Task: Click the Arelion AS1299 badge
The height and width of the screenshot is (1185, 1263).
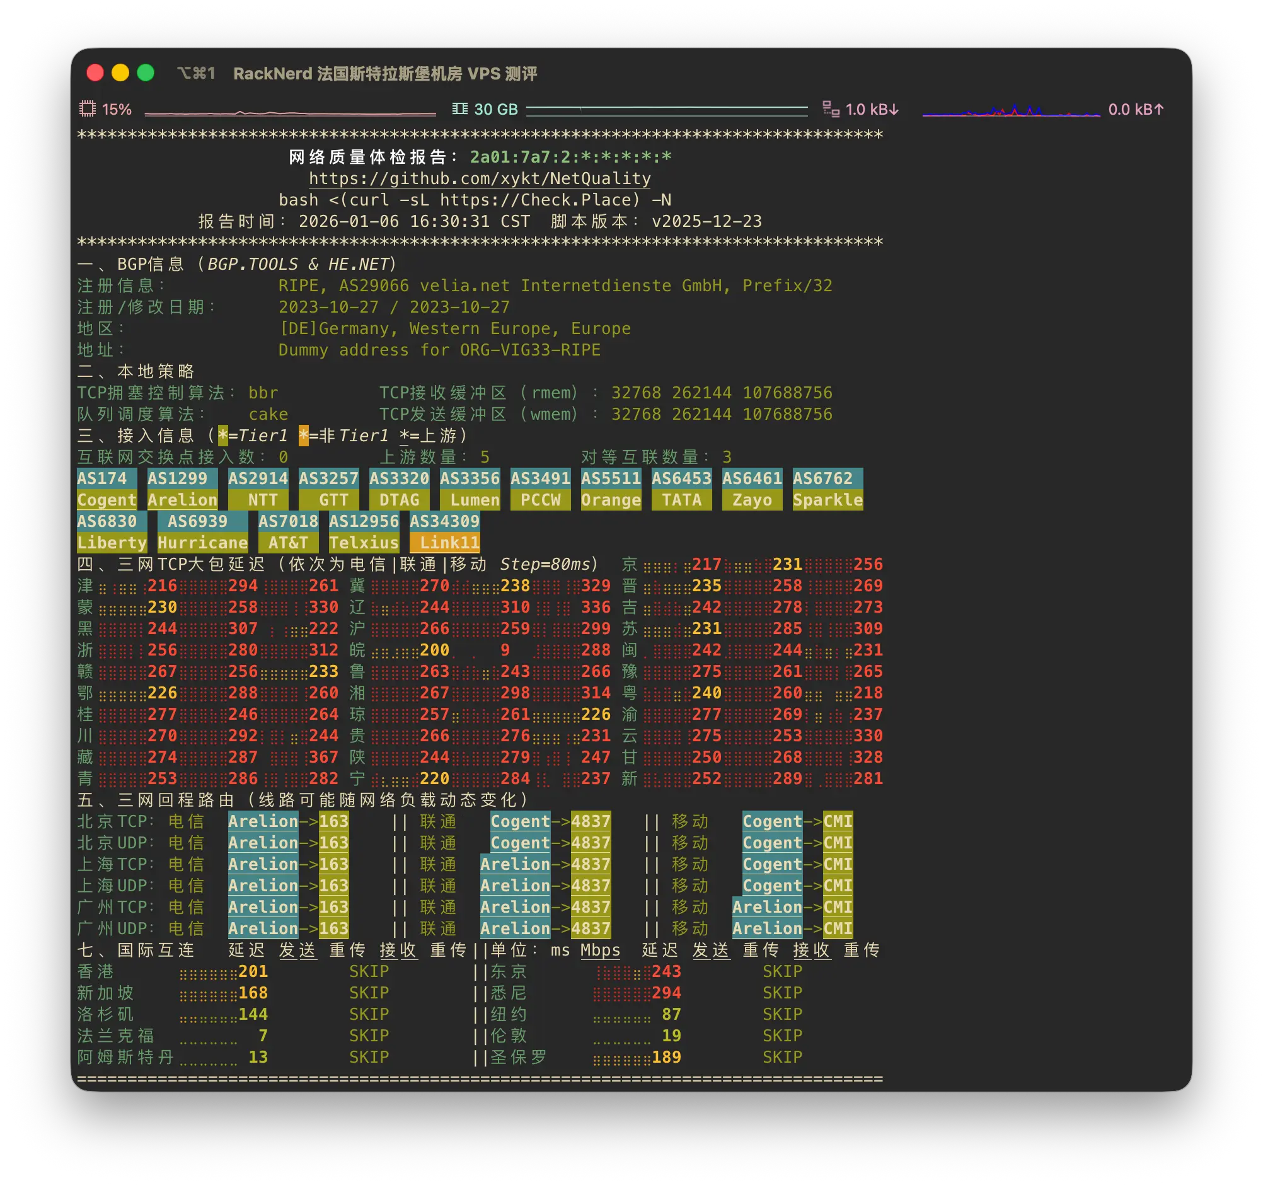Action: coord(182,489)
